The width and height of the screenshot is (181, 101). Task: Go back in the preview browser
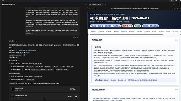tap(90, 9)
